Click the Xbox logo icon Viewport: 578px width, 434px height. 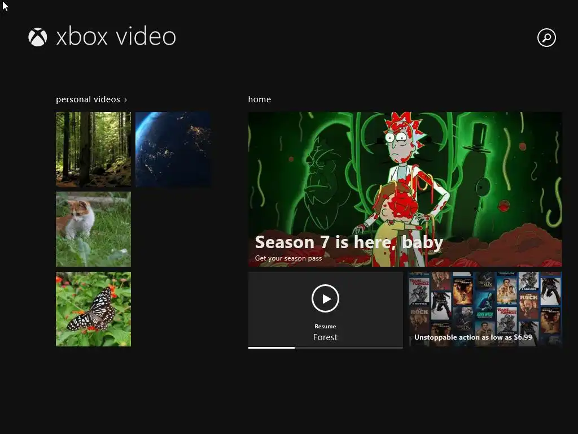click(x=38, y=37)
